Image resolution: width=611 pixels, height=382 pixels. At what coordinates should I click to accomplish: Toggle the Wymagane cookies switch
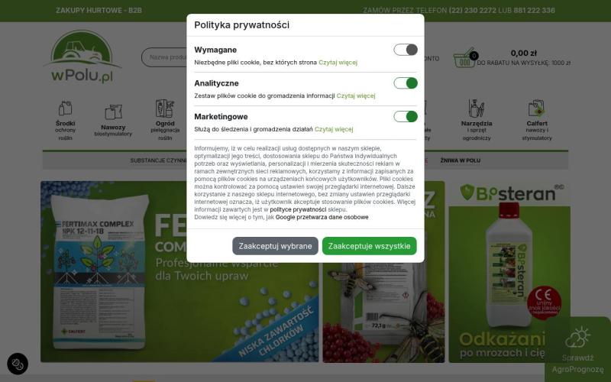(406, 50)
